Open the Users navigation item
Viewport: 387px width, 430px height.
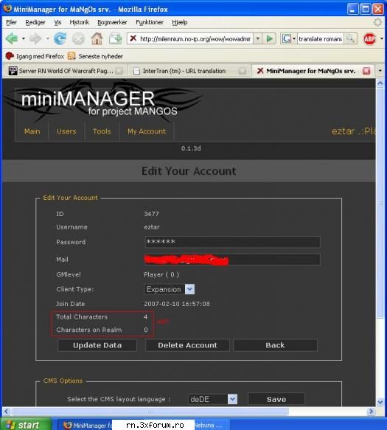(66, 131)
